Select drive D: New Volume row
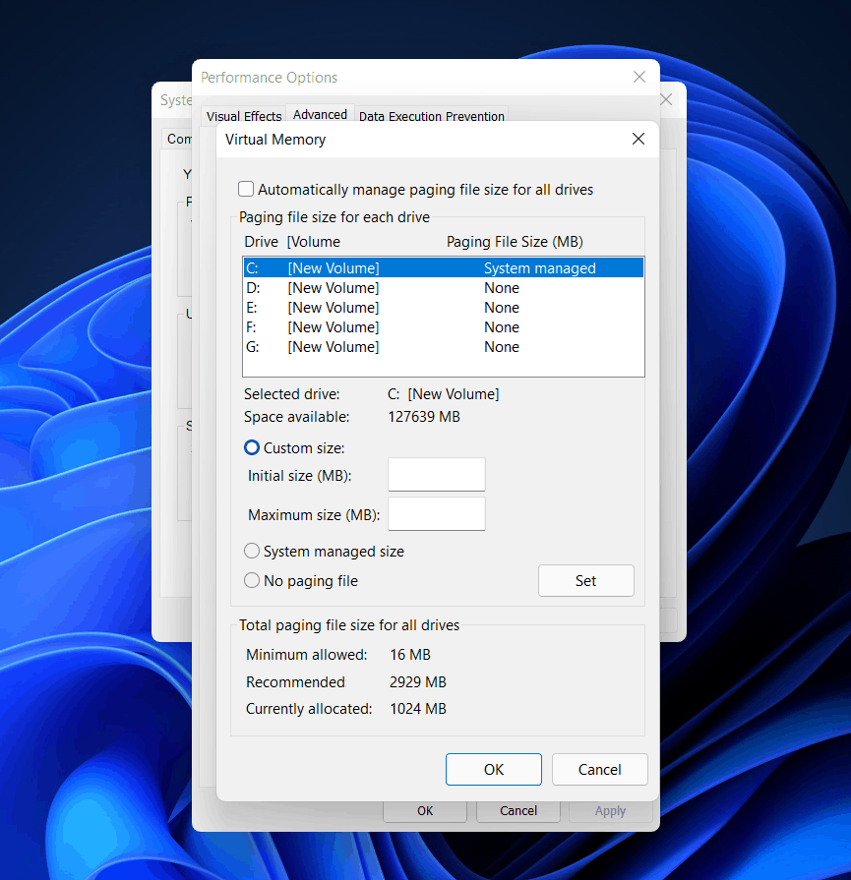Image resolution: width=851 pixels, height=880 pixels. (444, 288)
